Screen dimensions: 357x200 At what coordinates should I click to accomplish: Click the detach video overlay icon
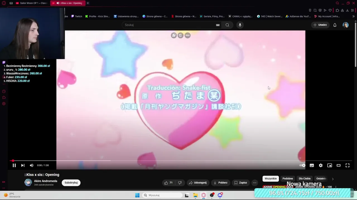[180, 35]
